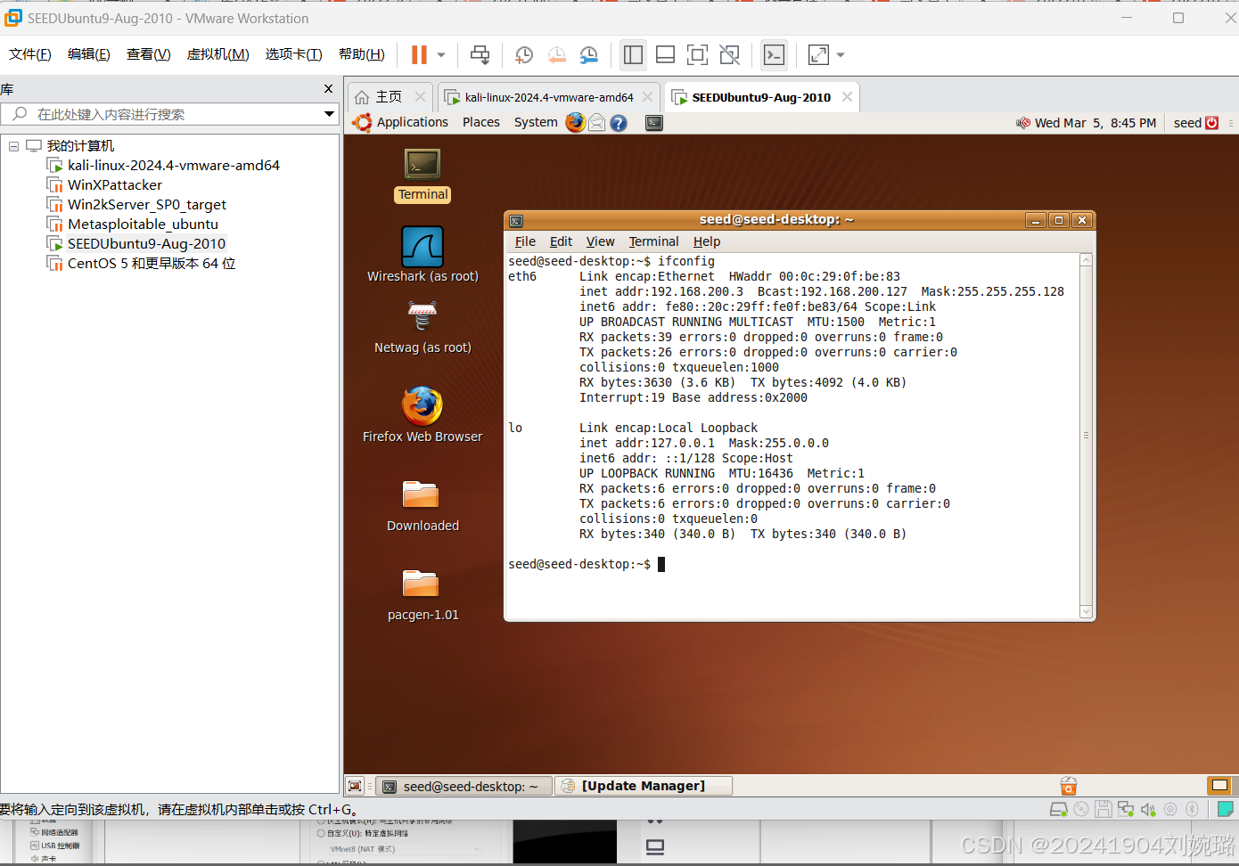Toggle the console view icon in VMware toolbar

coord(774,55)
